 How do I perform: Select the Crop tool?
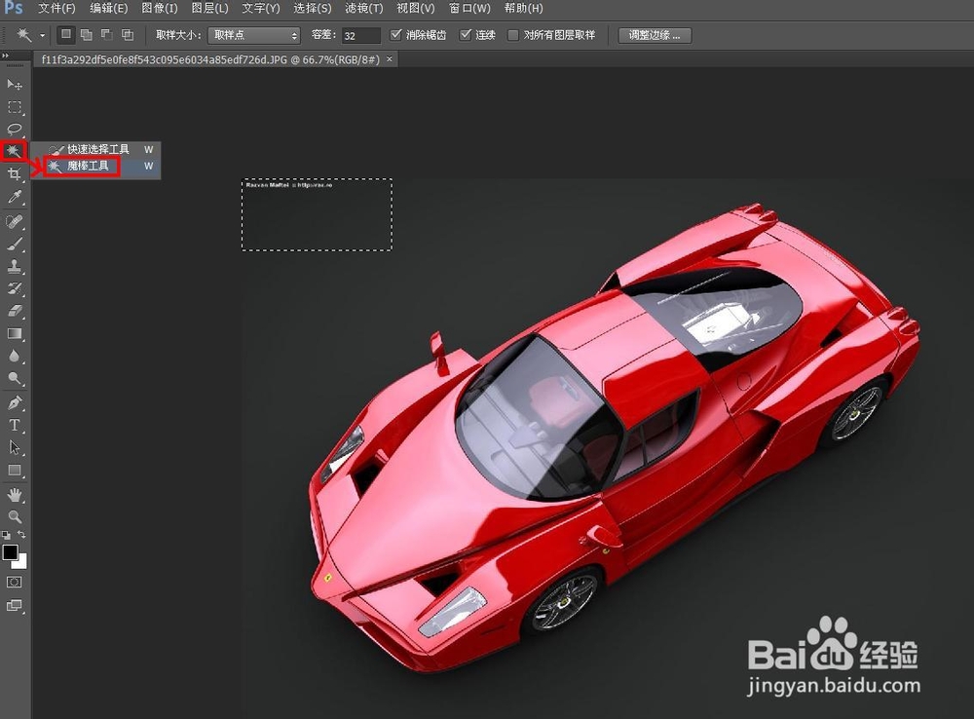pyautogui.click(x=15, y=174)
